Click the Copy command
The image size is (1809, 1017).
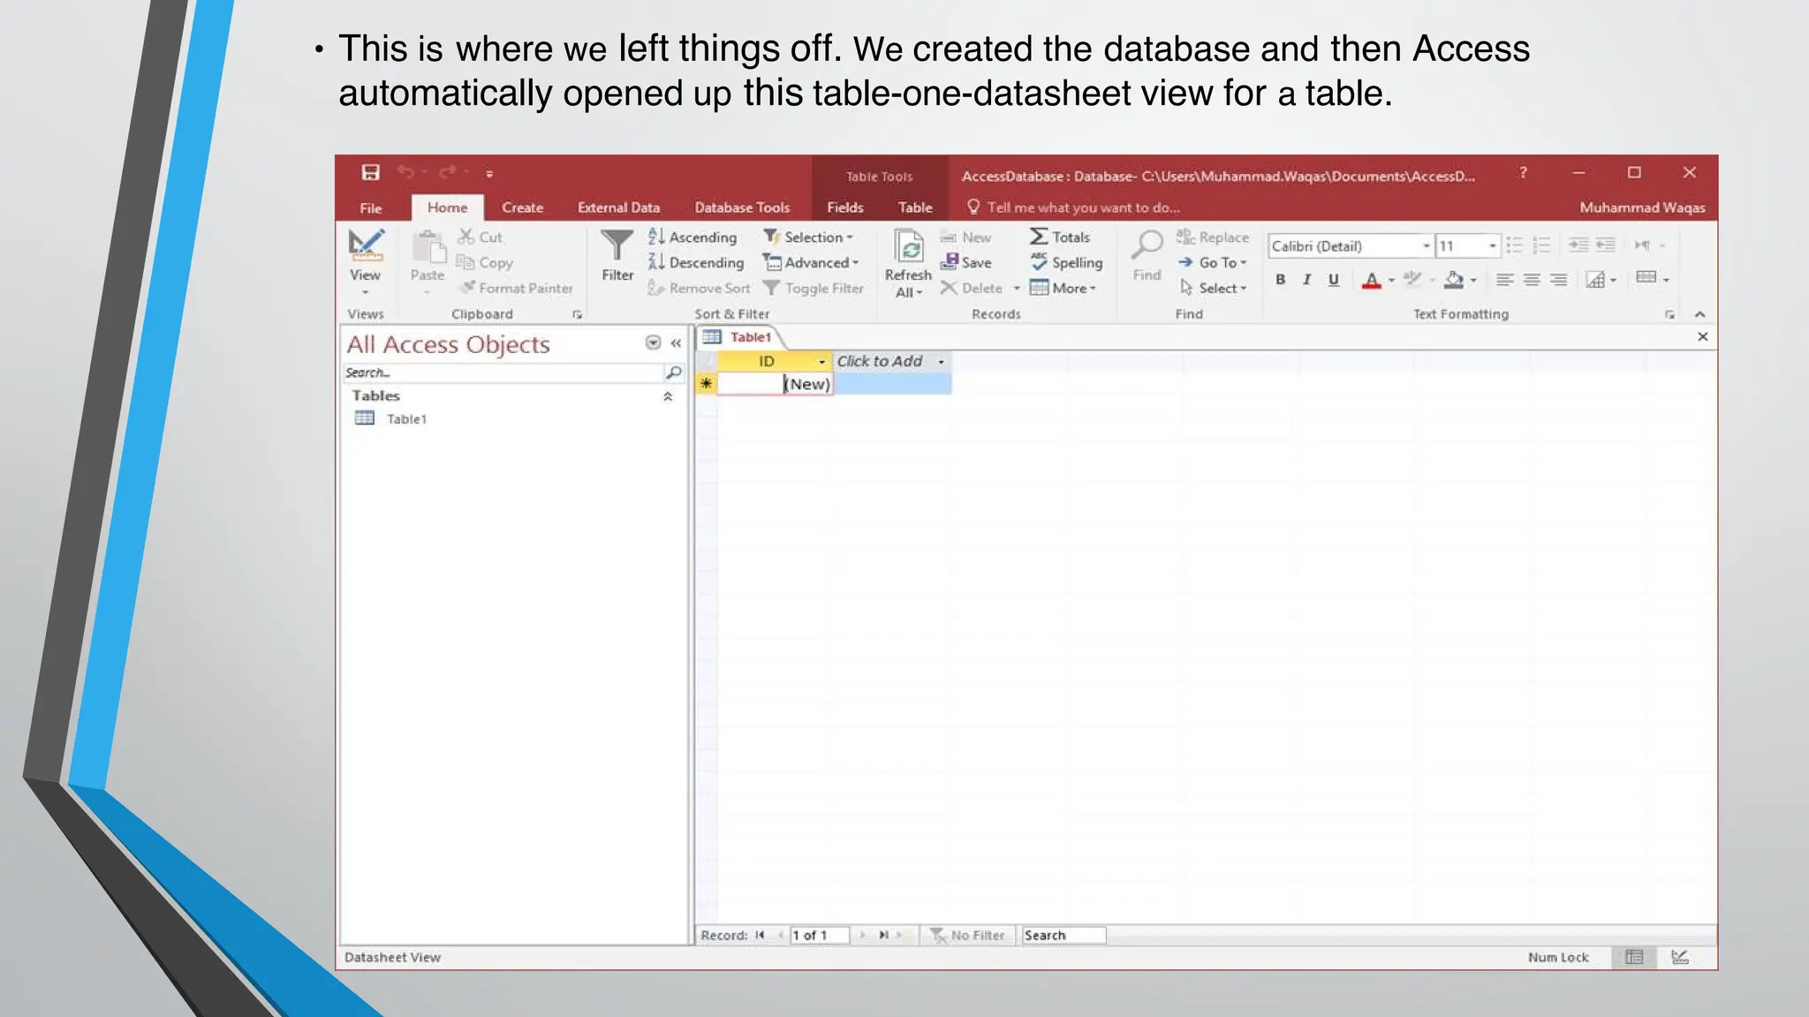click(x=484, y=262)
